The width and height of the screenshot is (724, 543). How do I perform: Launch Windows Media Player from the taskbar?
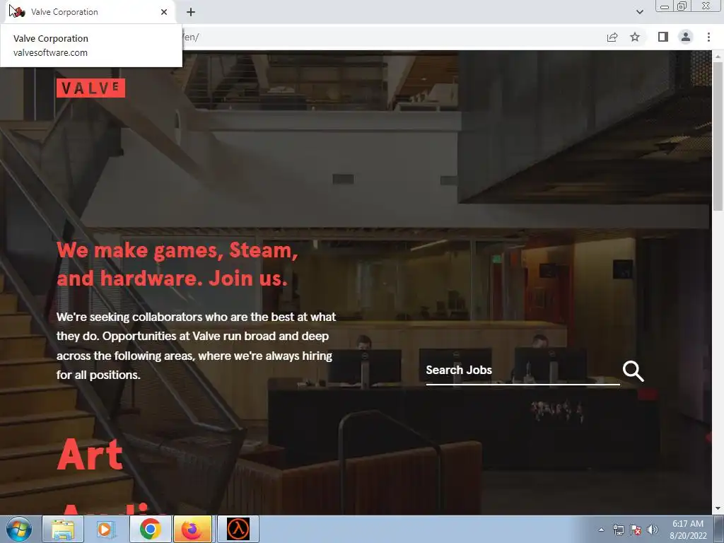[106, 529]
